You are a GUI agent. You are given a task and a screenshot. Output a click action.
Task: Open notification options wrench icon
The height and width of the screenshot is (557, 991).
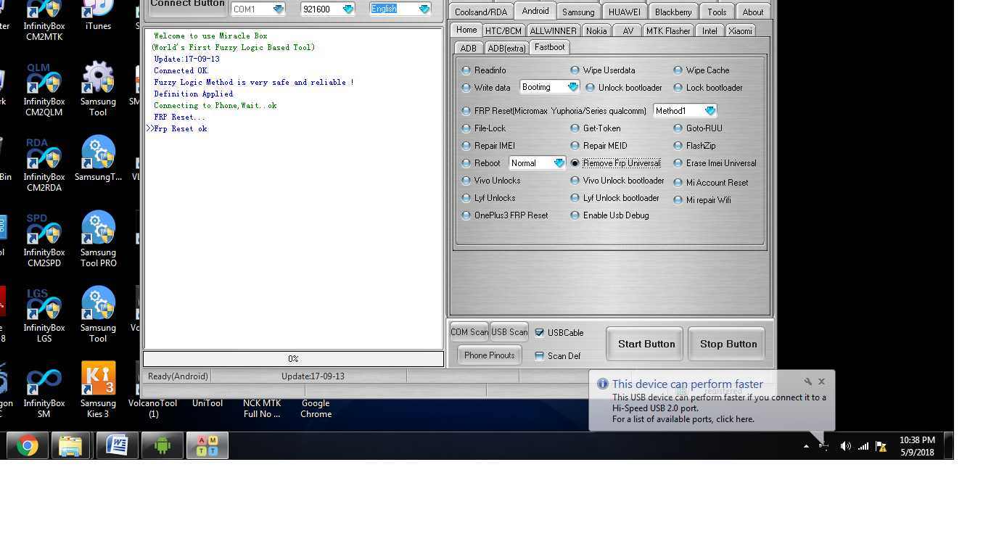808,381
